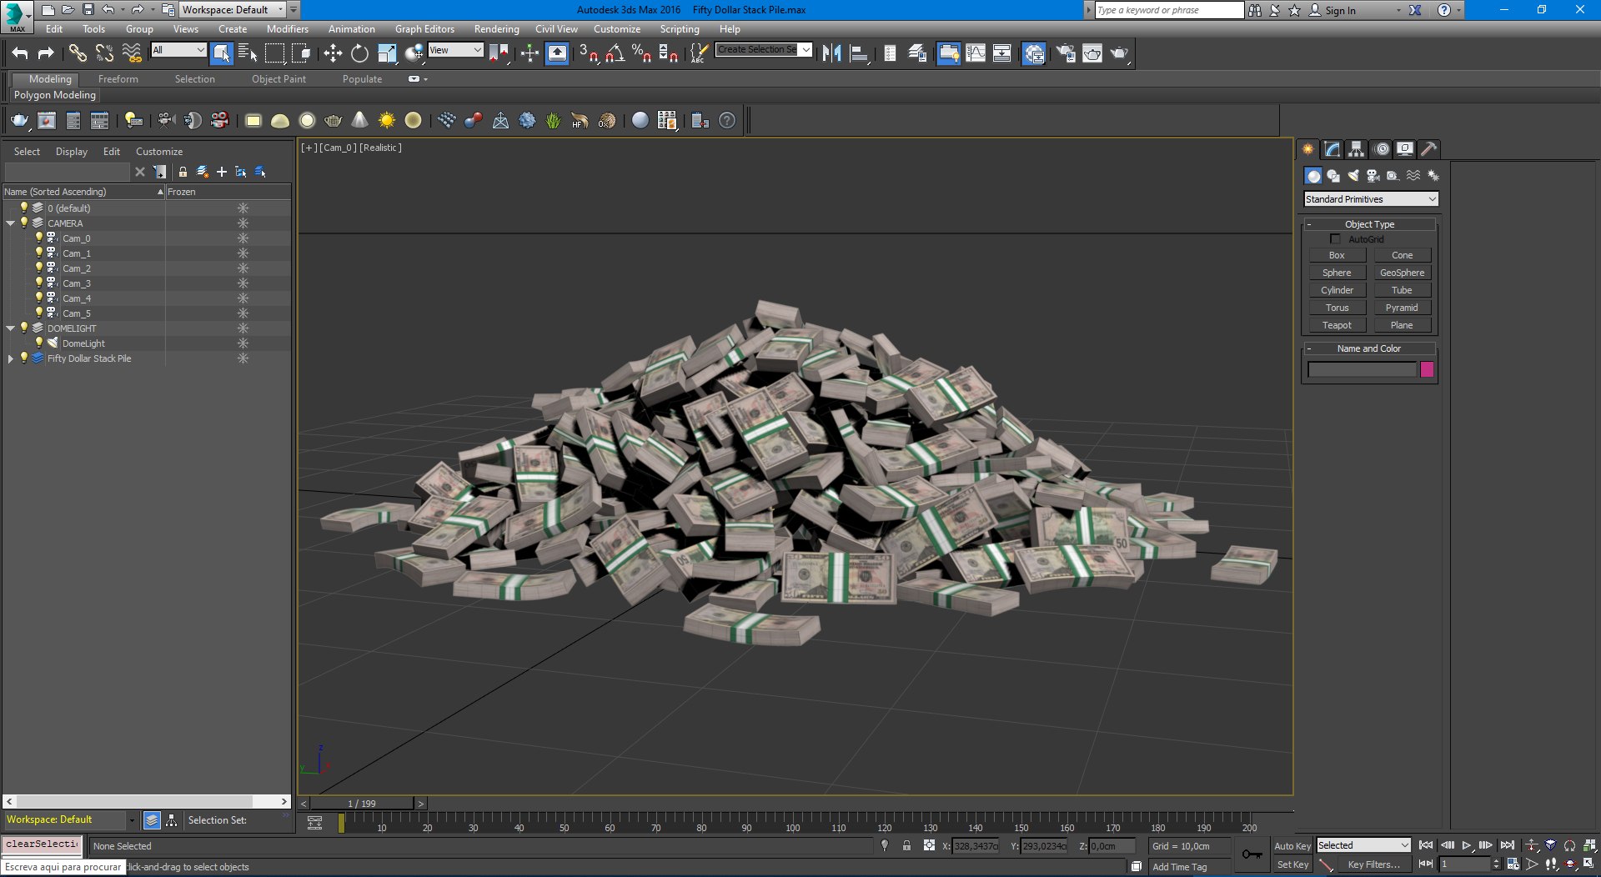1601x877 pixels.
Task: Open the Time Configuration icon
Action: [x=1512, y=864]
